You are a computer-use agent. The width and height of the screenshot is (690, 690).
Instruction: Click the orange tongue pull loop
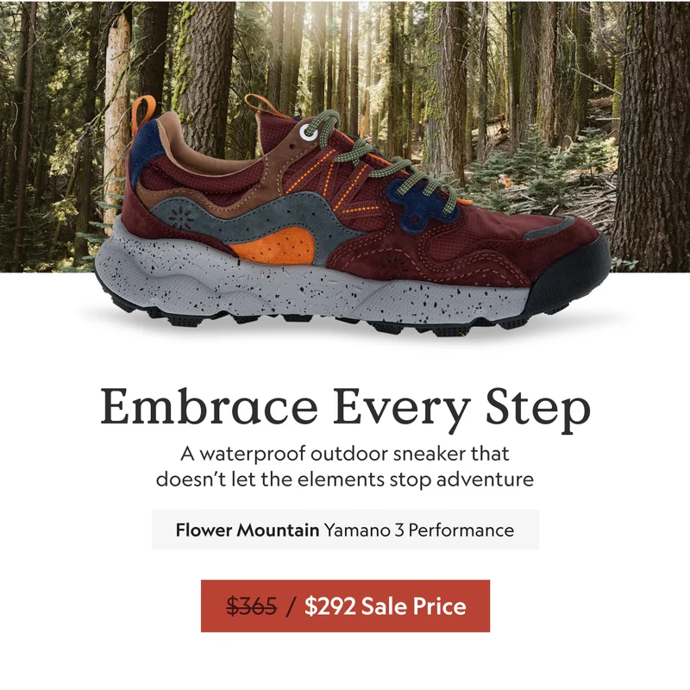click(264, 104)
